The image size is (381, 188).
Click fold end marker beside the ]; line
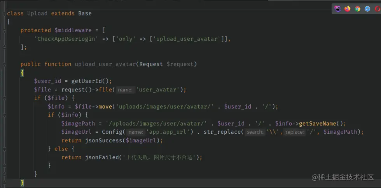pos(4,47)
